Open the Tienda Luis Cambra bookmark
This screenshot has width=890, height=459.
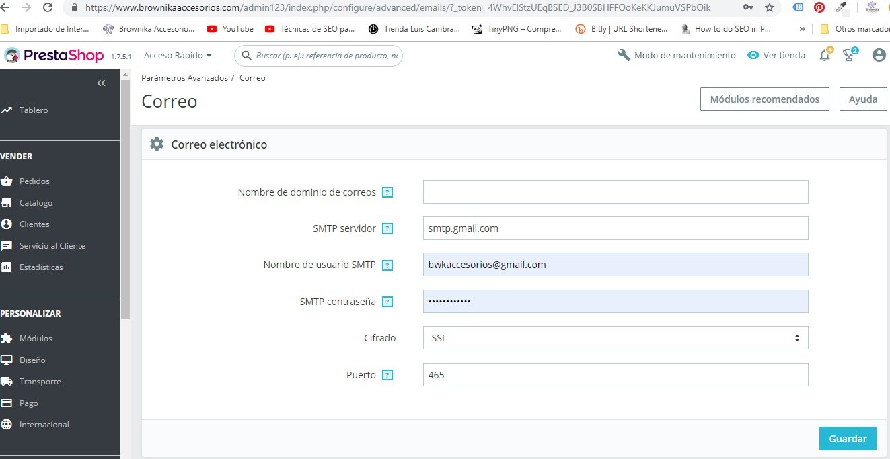414,29
